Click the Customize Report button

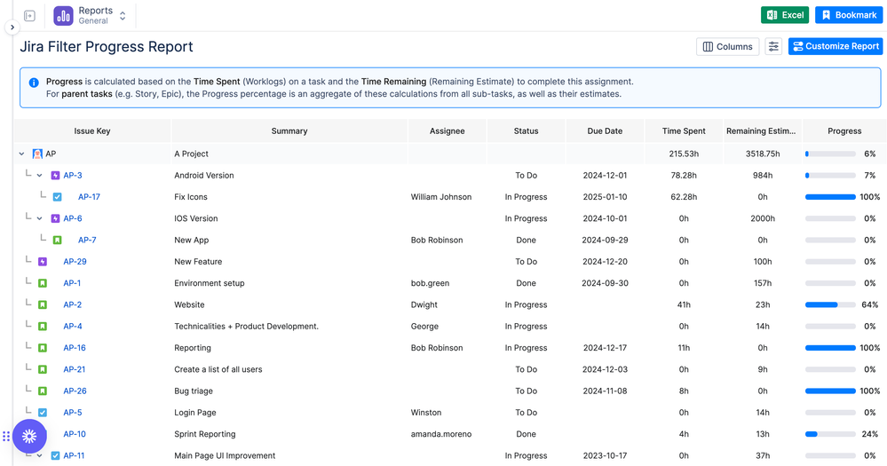coord(835,46)
